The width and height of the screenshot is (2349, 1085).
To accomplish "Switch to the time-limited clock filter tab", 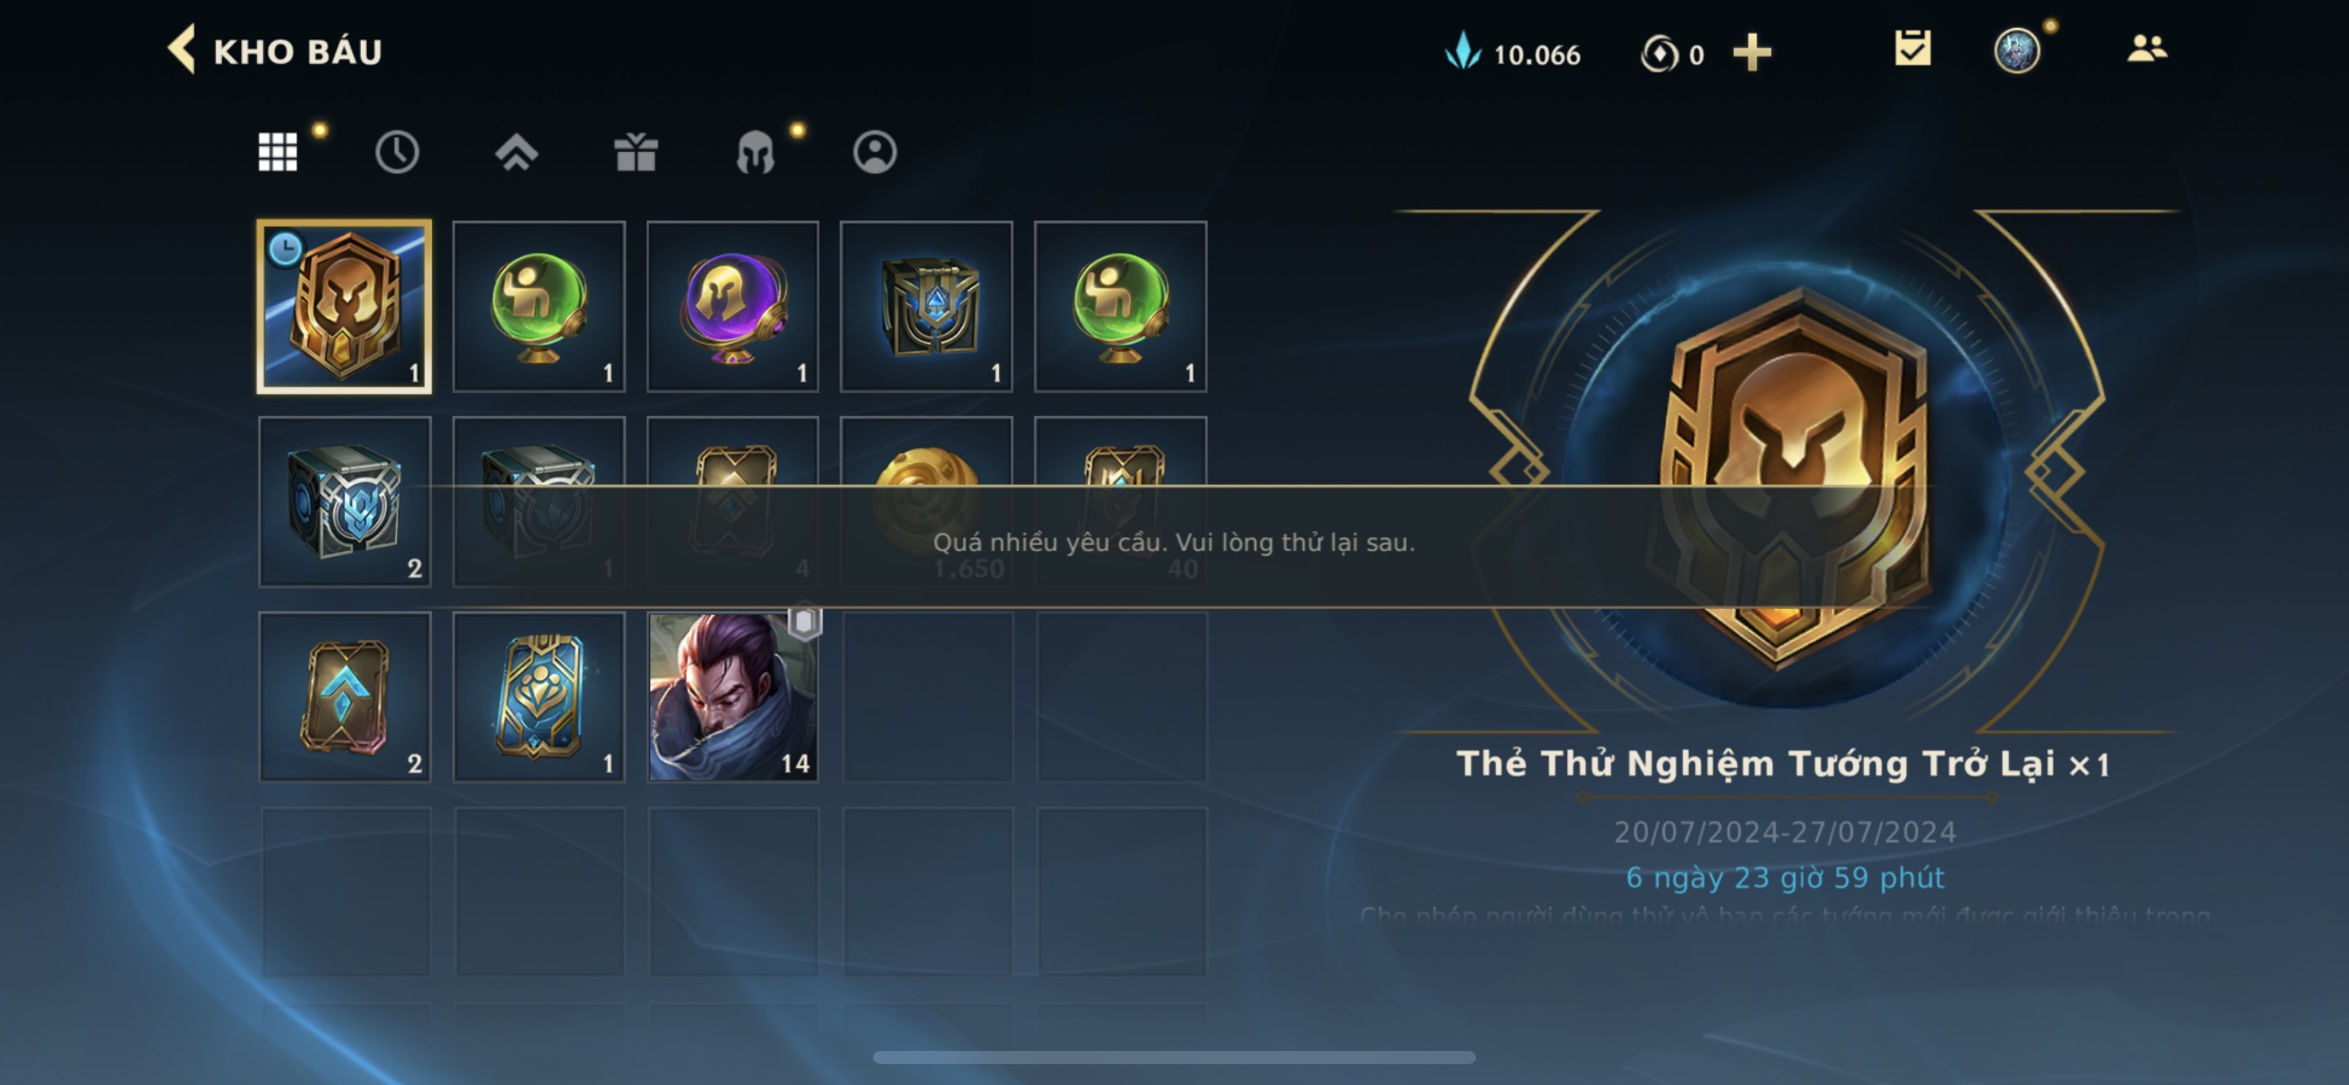I will click(397, 151).
